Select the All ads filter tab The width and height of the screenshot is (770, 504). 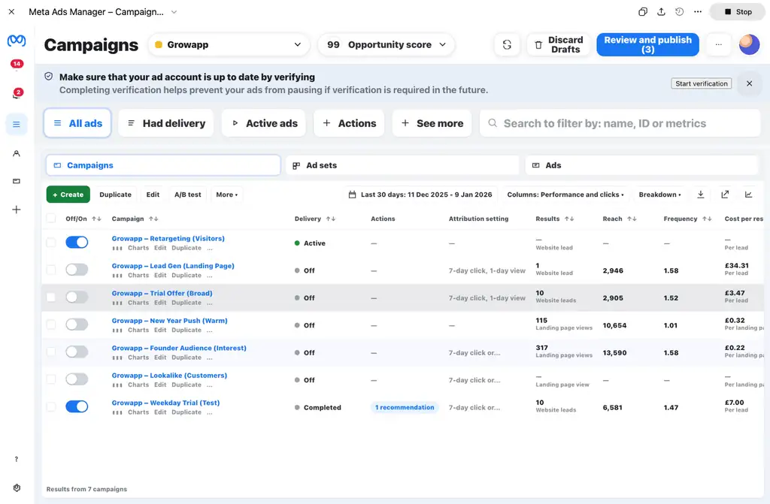click(77, 123)
